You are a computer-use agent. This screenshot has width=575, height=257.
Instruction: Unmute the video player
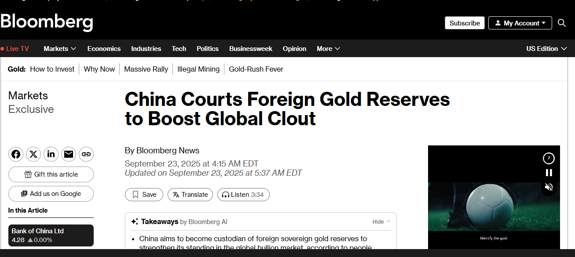(x=549, y=187)
